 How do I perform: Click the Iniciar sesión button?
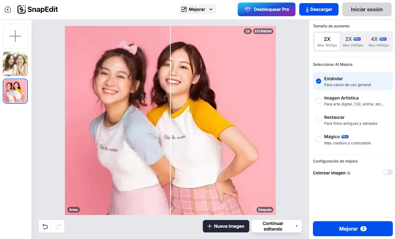point(367,9)
